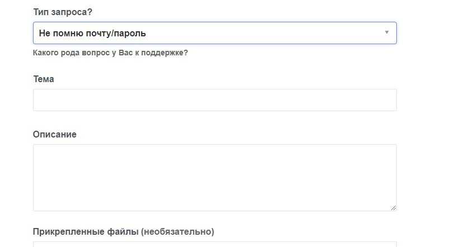
Task: Click hint text "Какого рода вопрос у Вас к поддержке?"
Action: tap(110, 53)
